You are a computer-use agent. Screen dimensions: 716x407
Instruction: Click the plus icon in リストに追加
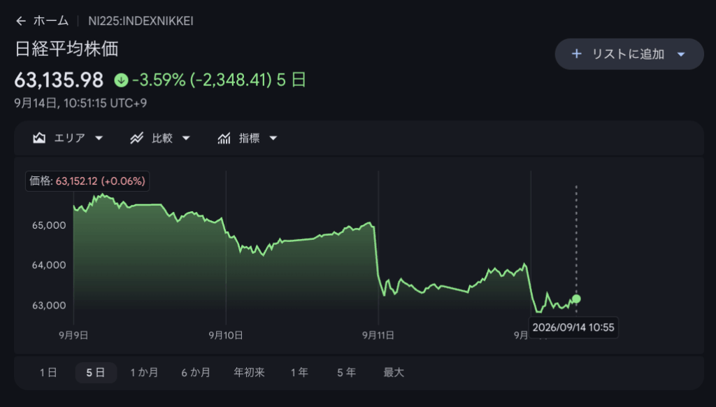576,54
